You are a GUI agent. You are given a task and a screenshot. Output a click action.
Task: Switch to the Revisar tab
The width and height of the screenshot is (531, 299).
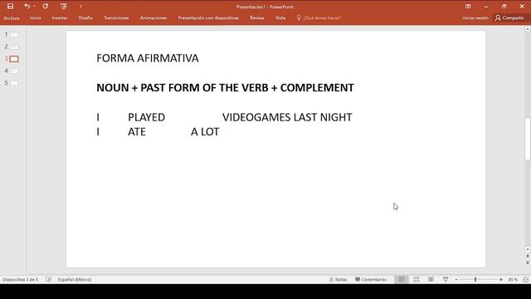[x=257, y=17]
